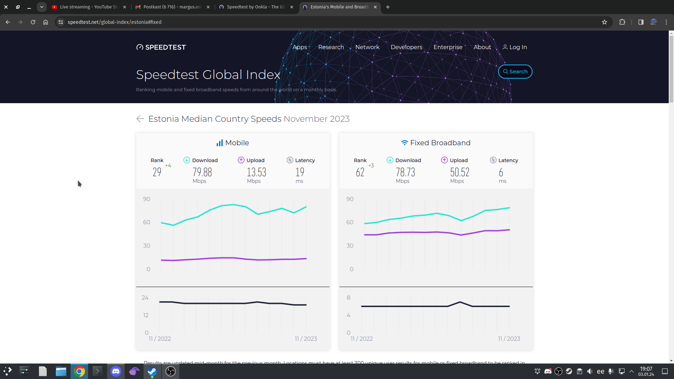Click the Search button
The width and height of the screenshot is (674, 379).
coord(515,72)
